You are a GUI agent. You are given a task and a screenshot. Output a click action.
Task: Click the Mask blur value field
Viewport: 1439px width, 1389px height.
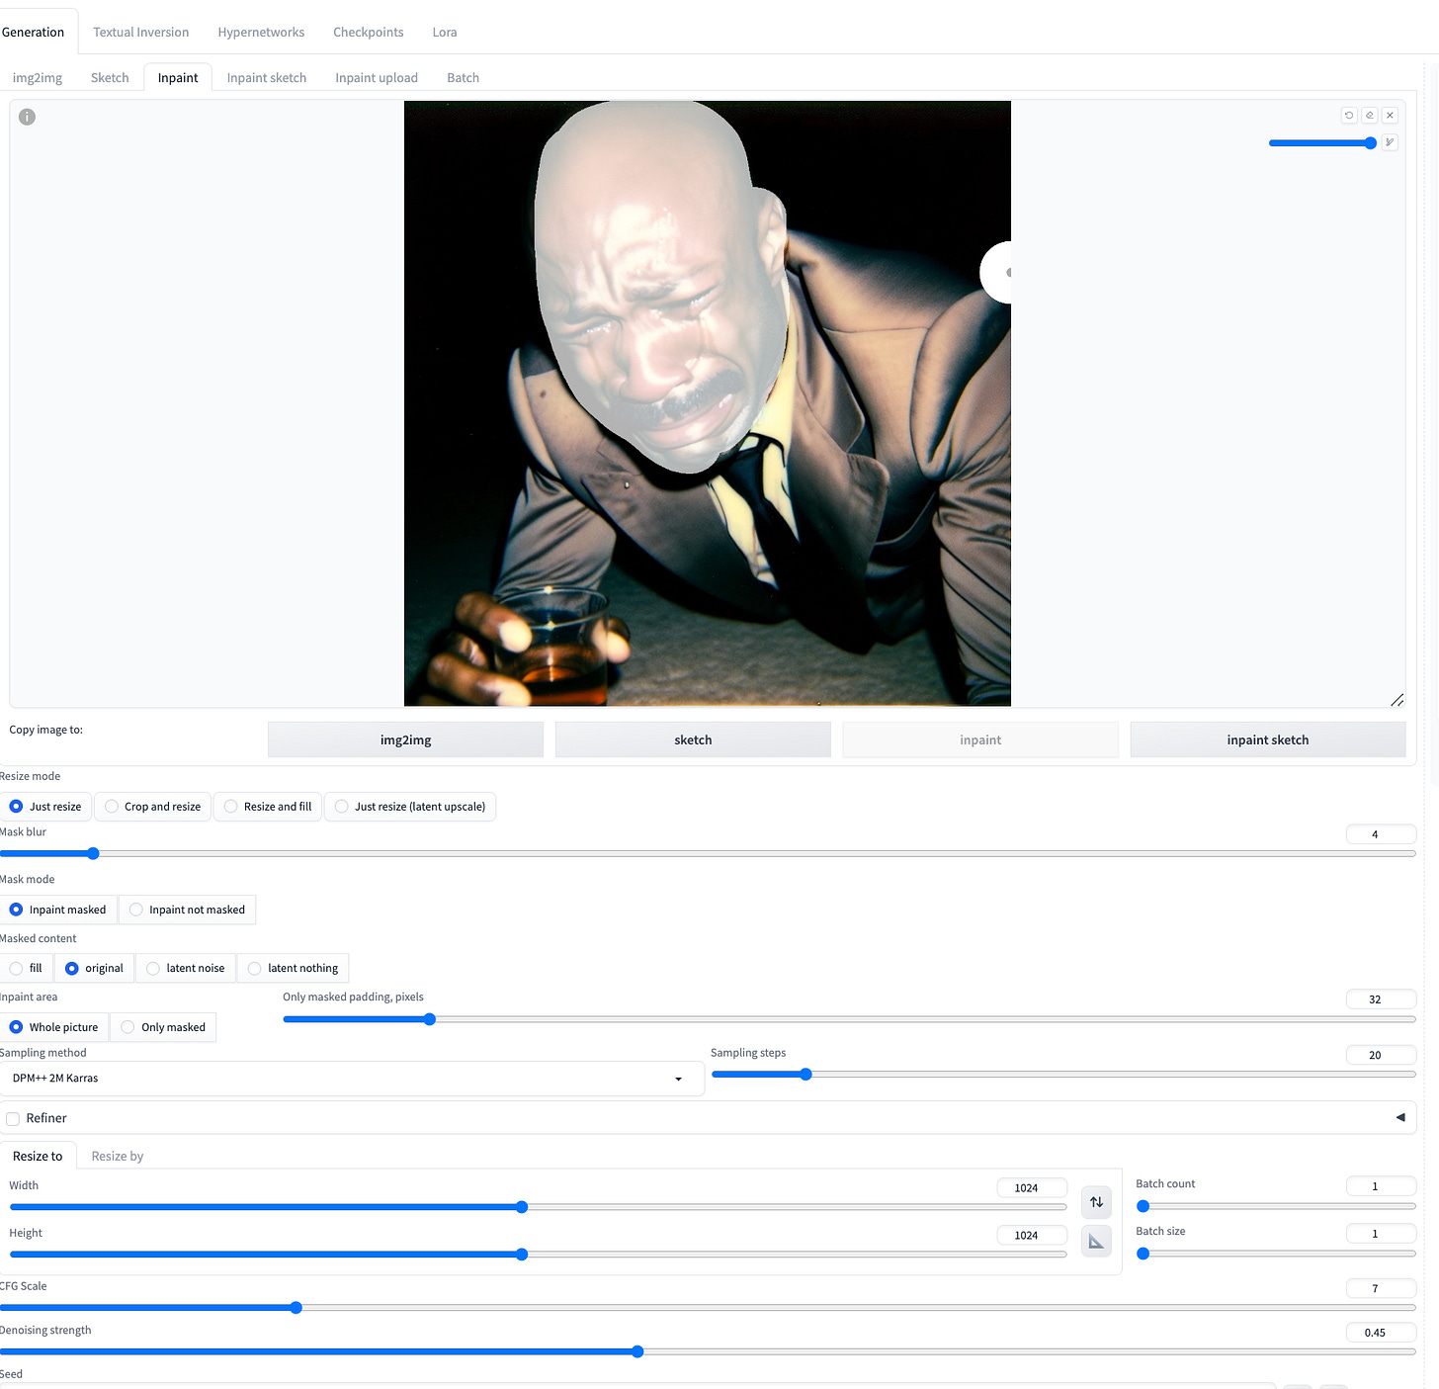click(1381, 834)
